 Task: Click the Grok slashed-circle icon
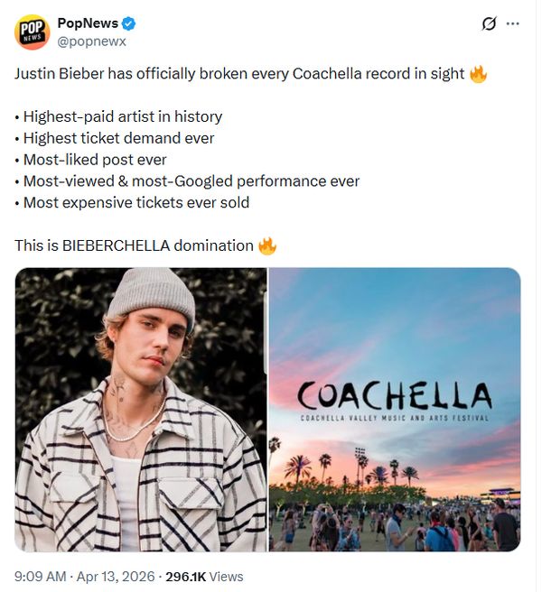[489, 23]
